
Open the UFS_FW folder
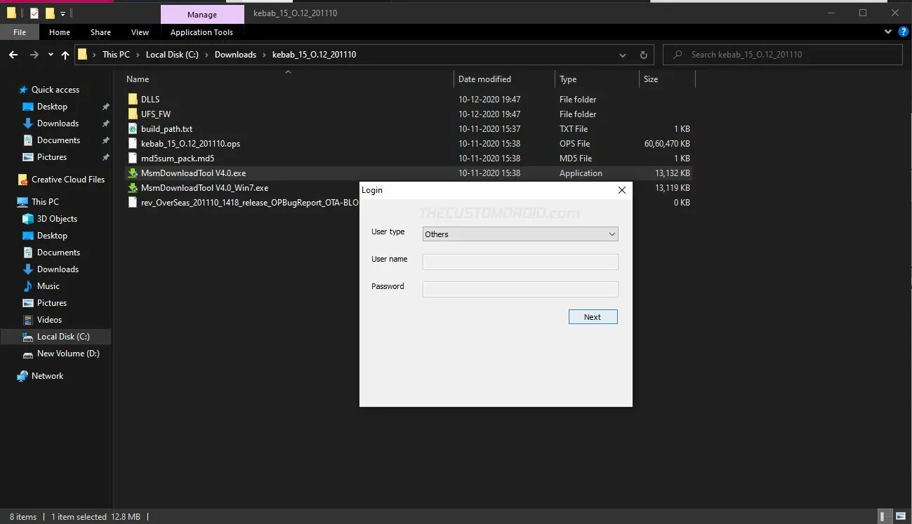tap(156, 114)
